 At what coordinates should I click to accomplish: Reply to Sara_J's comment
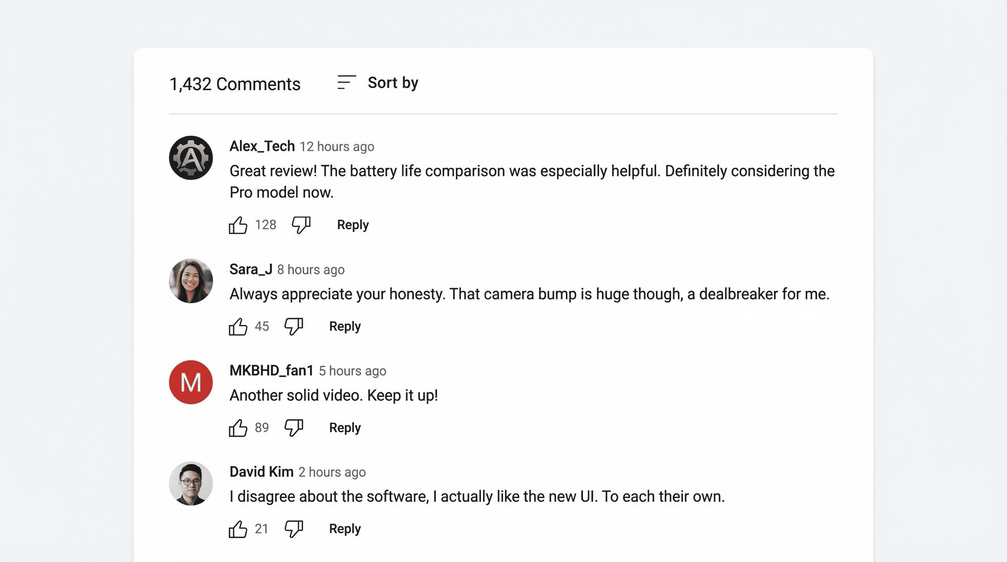click(344, 326)
